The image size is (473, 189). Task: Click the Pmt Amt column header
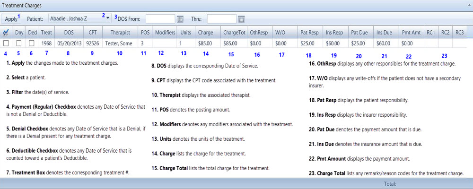pyautogui.click(x=411, y=33)
